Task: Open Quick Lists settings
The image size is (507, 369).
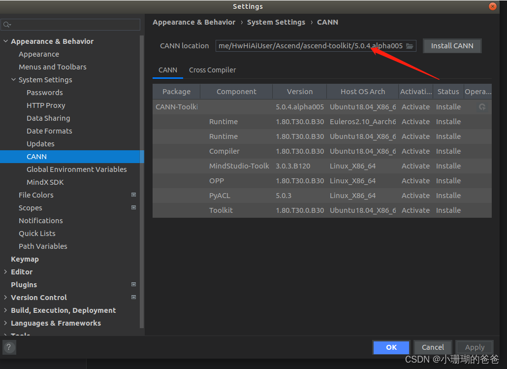Action: pos(37,234)
